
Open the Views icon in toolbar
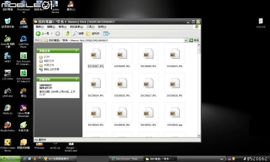[105, 34]
